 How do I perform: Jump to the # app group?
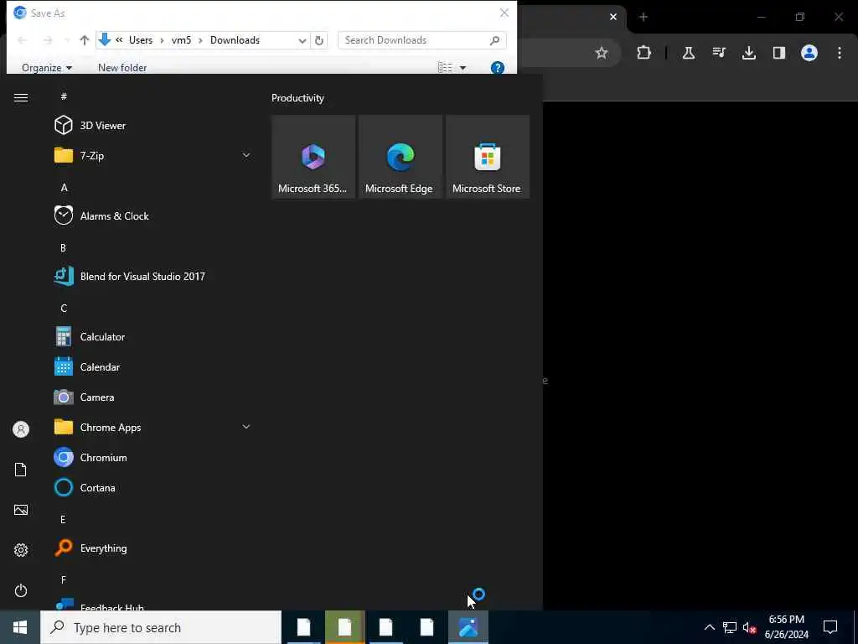[64, 96]
